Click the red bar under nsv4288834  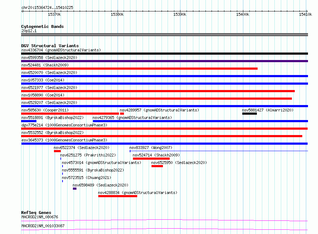pyautogui.click(x=118, y=196)
